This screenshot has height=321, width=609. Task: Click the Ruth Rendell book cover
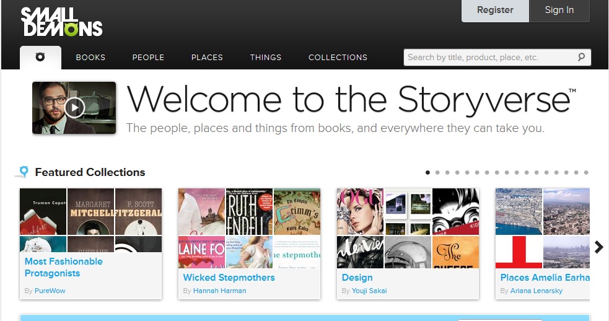249,211
